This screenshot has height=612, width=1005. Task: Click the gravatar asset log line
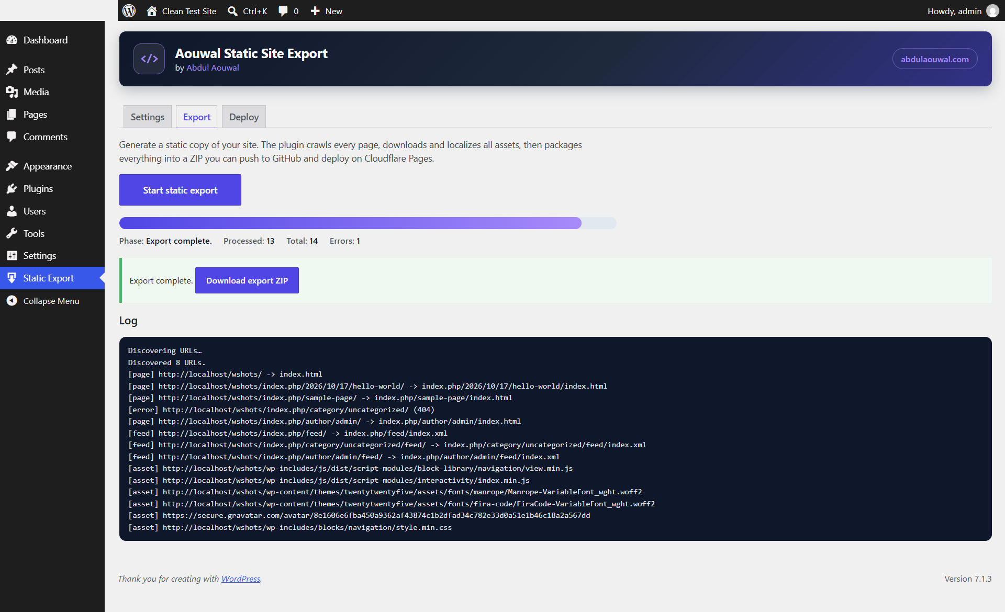pos(359,515)
